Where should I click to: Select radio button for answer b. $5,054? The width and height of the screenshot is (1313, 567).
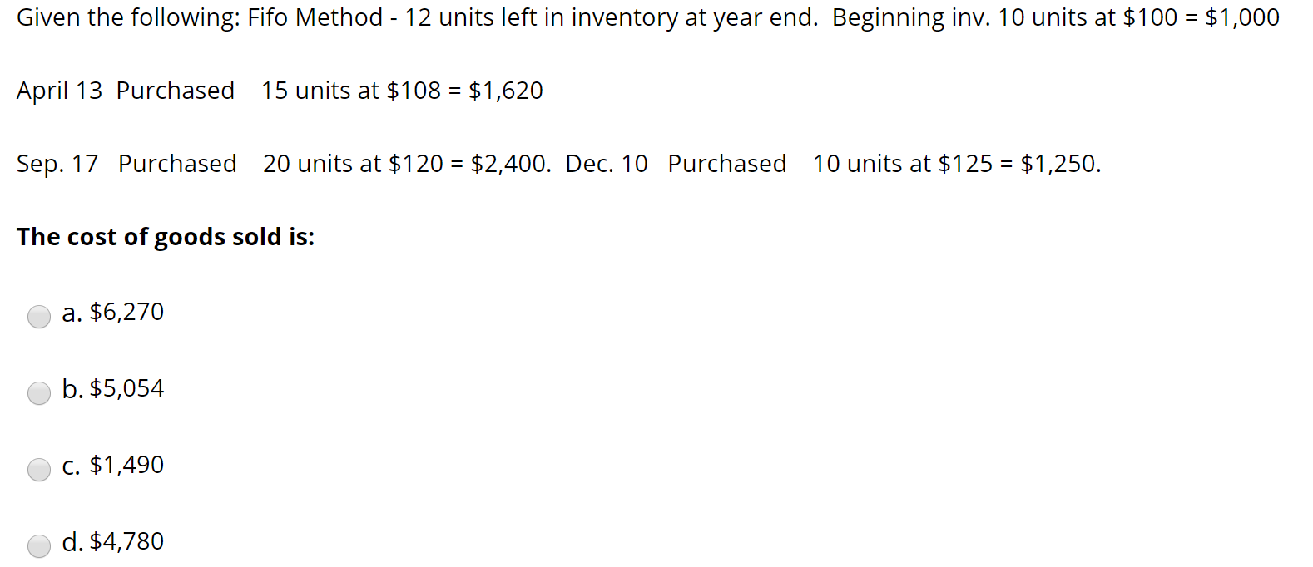point(38,392)
